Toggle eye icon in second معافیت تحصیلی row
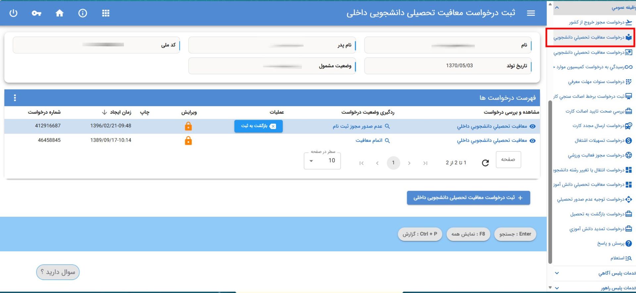This screenshot has height=293, width=636. click(x=533, y=141)
